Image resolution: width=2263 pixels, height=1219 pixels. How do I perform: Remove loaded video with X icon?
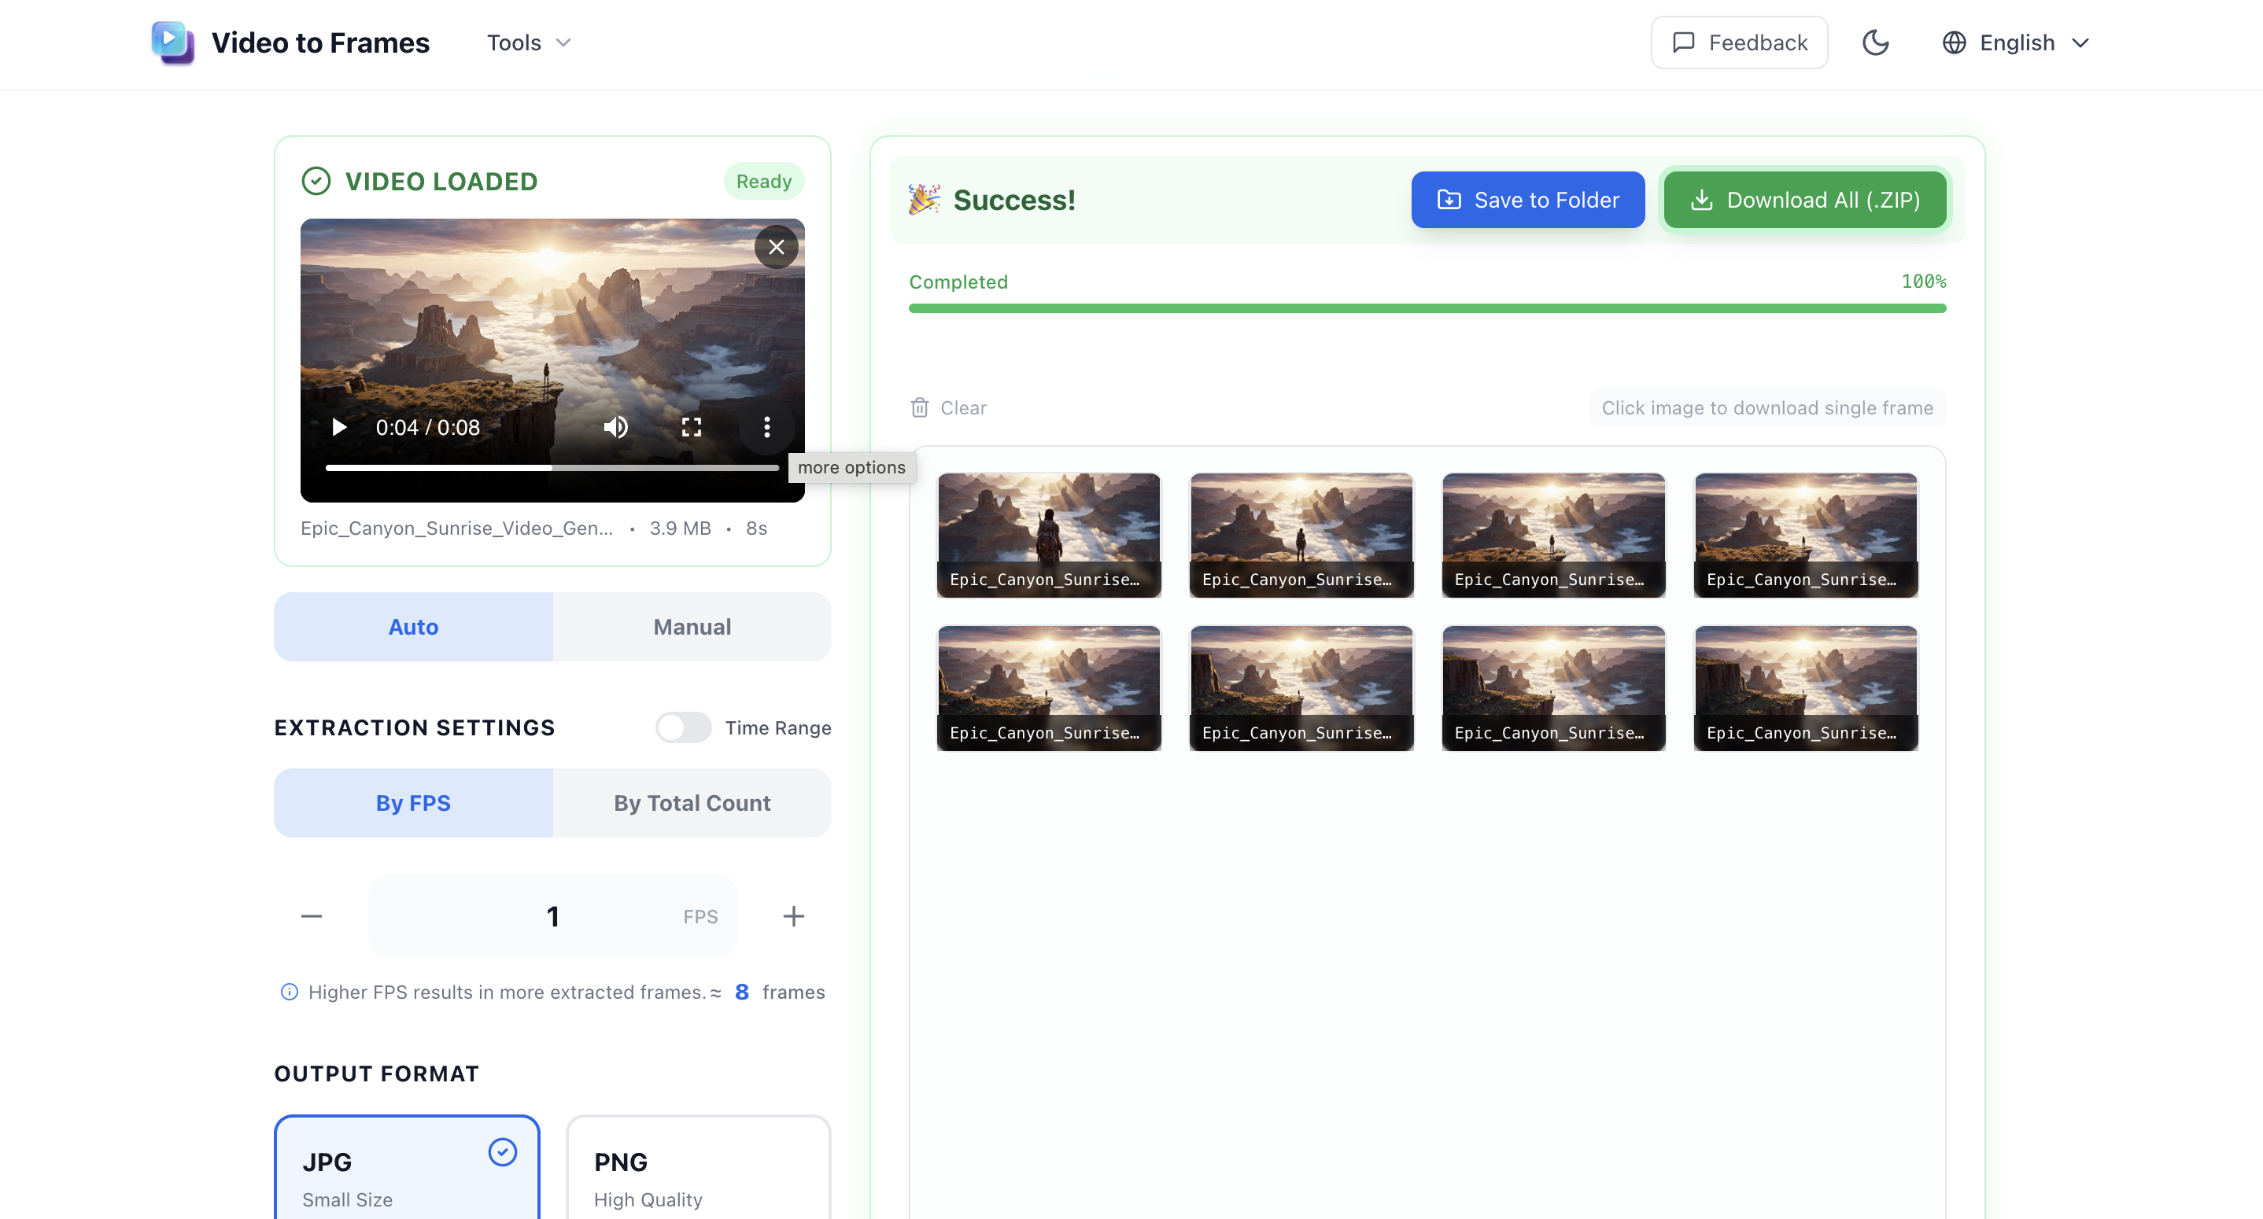[x=777, y=248]
